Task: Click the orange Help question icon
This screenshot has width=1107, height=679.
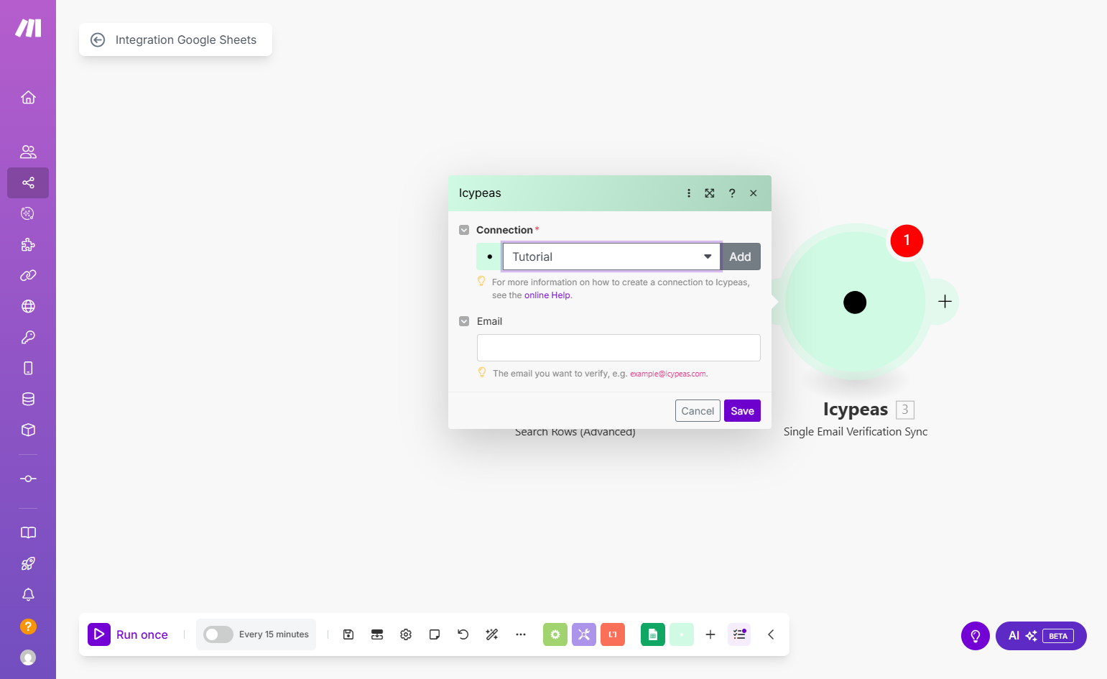Action: tap(28, 626)
